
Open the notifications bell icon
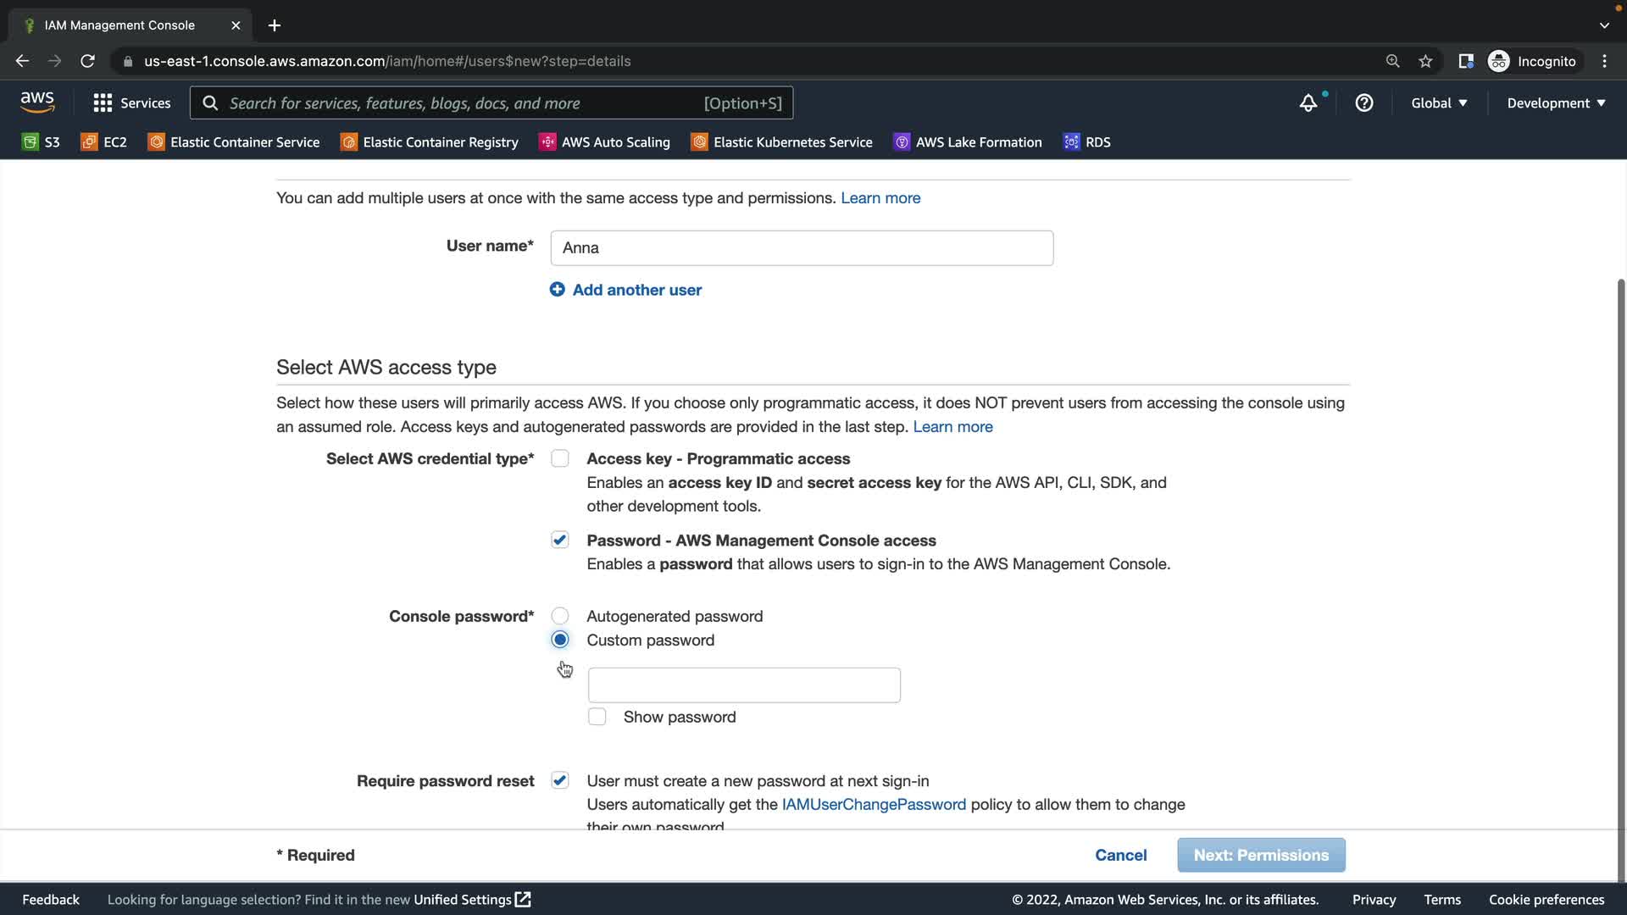tap(1308, 103)
